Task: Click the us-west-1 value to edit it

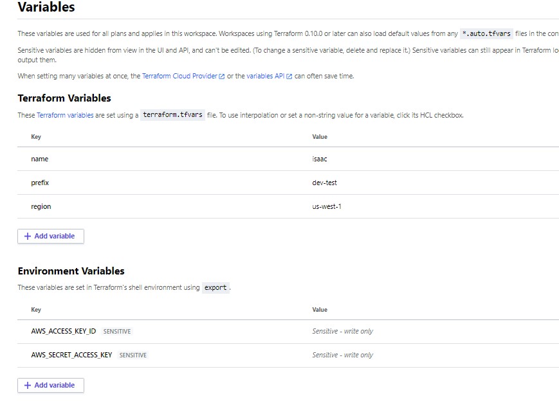Action: [x=326, y=206]
